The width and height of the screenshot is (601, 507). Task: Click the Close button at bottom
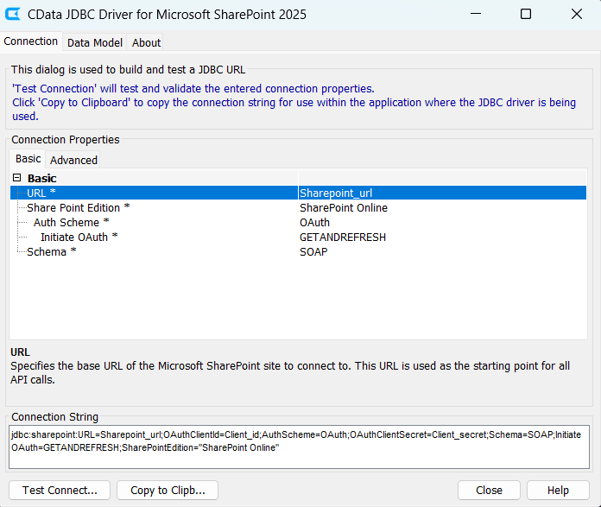[x=489, y=490]
